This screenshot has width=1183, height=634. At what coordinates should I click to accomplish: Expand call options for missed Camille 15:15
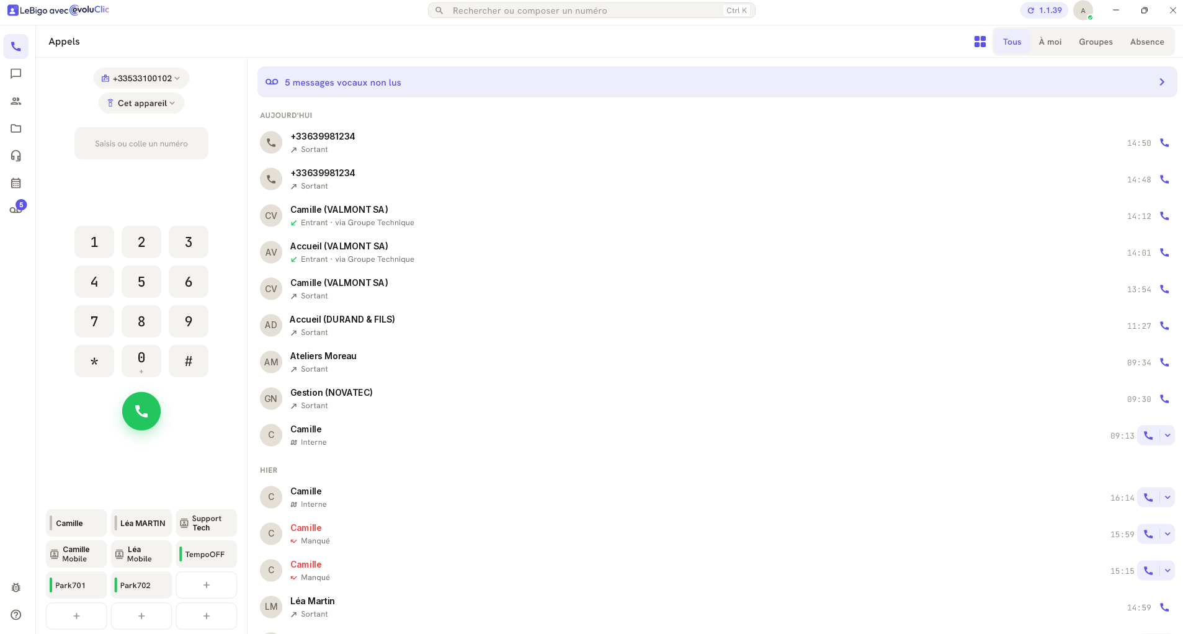click(1167, 571)
